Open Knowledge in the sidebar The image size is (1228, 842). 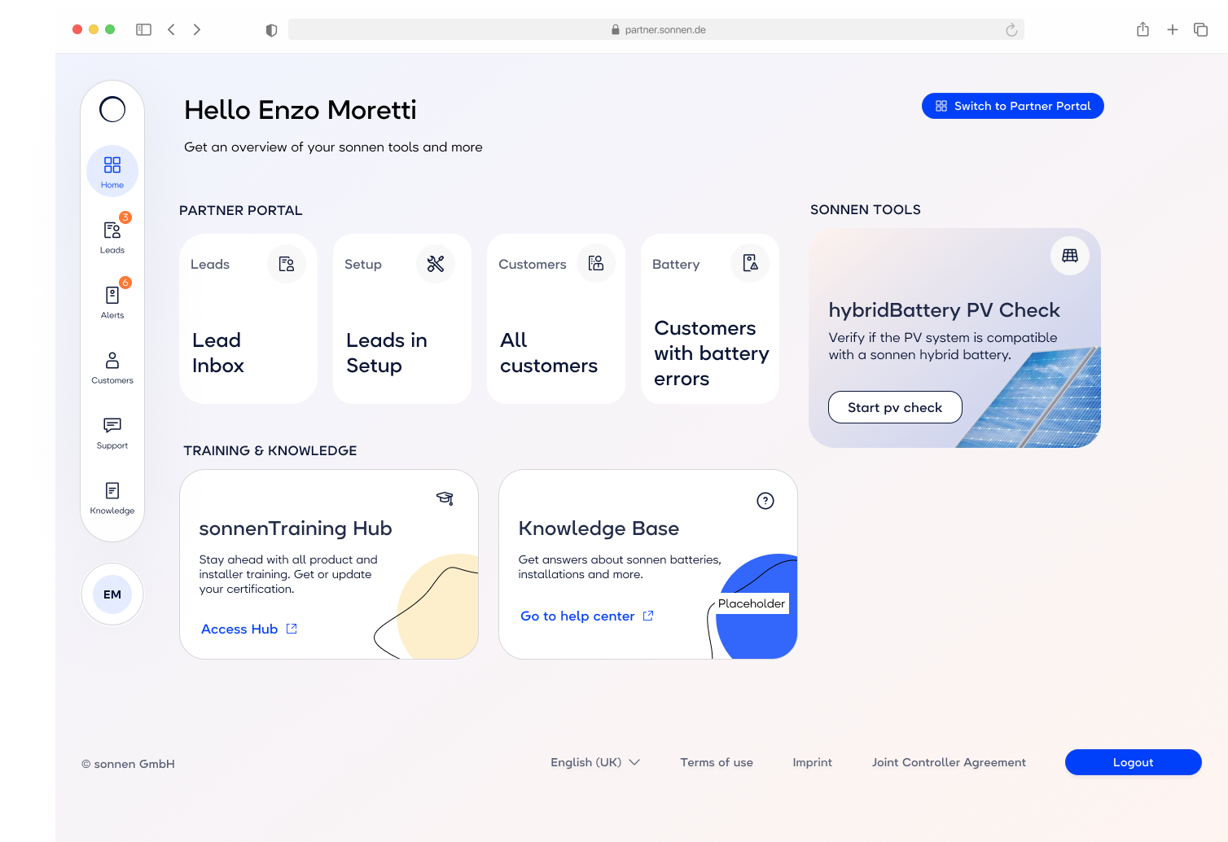(x=112, y=498)
